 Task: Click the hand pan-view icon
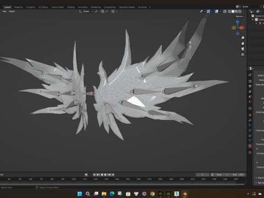243,43
